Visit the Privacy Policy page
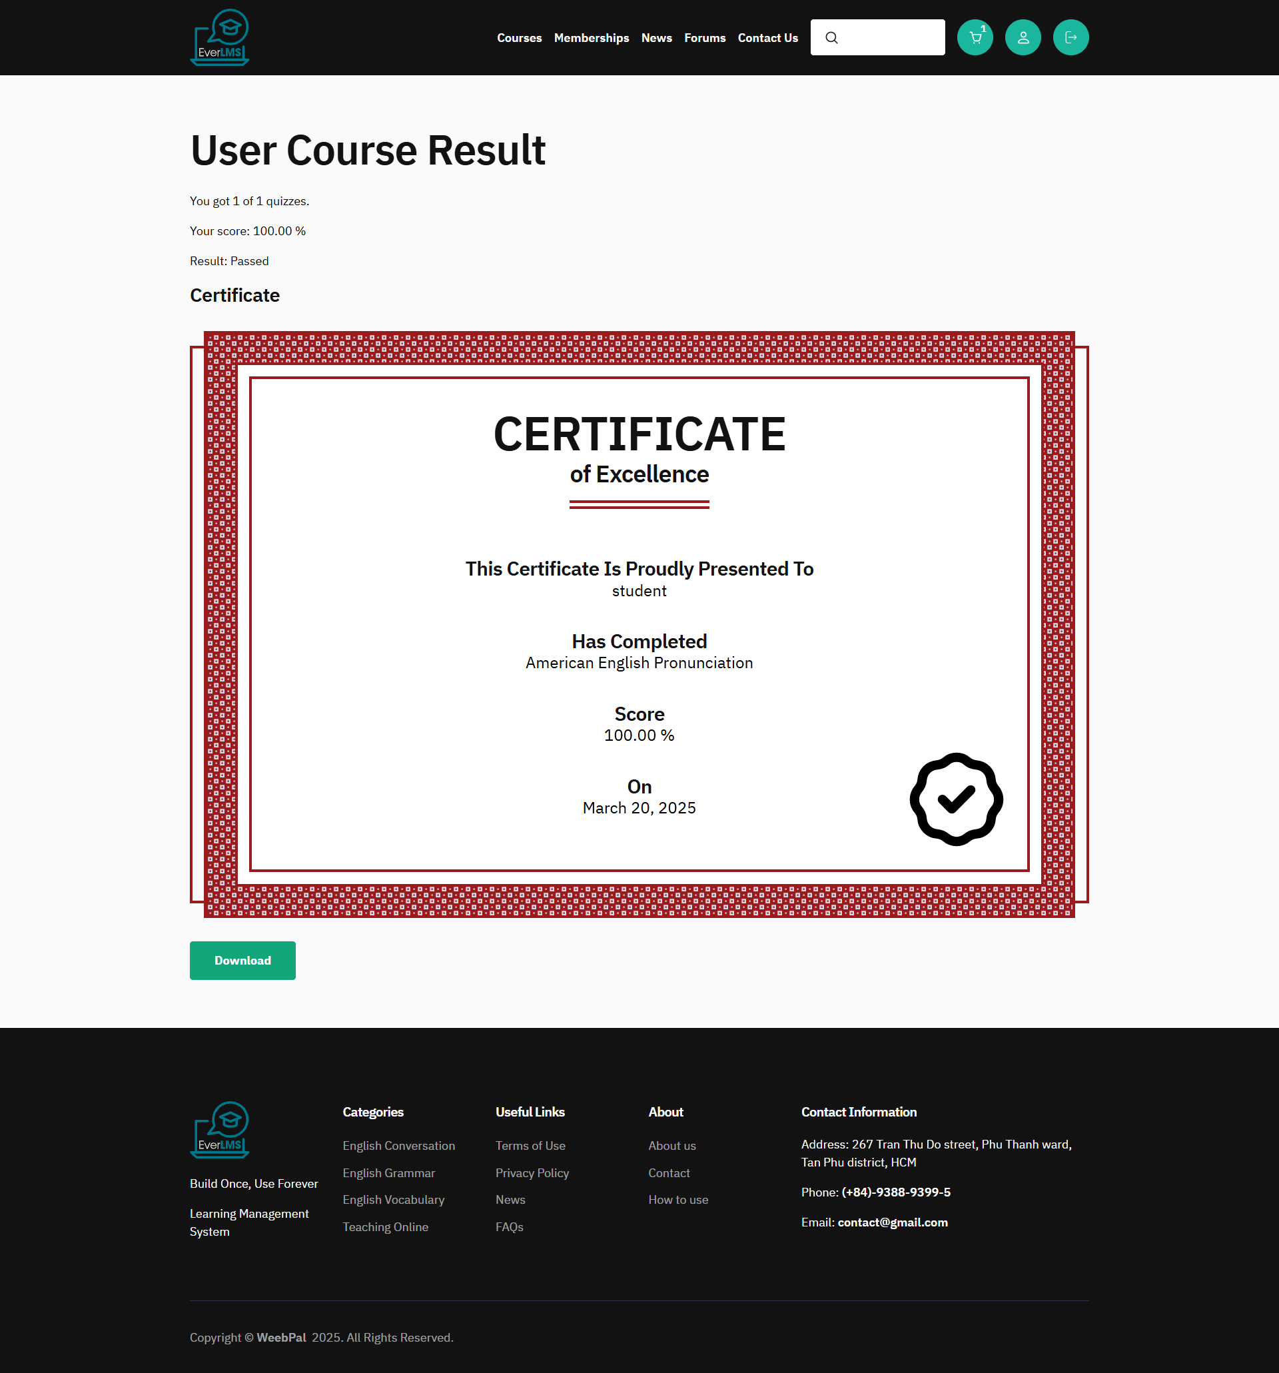This screenshot has height=1373, width=1279. point(532,1172)
